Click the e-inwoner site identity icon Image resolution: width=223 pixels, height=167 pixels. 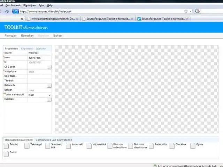(x=15, y=11)
